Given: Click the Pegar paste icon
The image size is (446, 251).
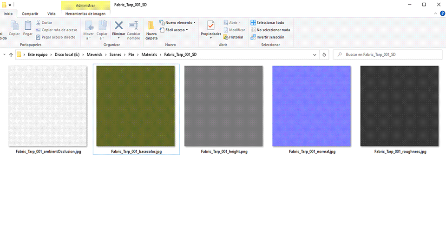Looking at the screenshot, I should 28,26.
